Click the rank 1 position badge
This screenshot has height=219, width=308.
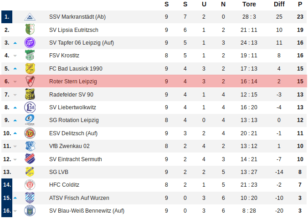pyautogui.click(x=6, y=17)
